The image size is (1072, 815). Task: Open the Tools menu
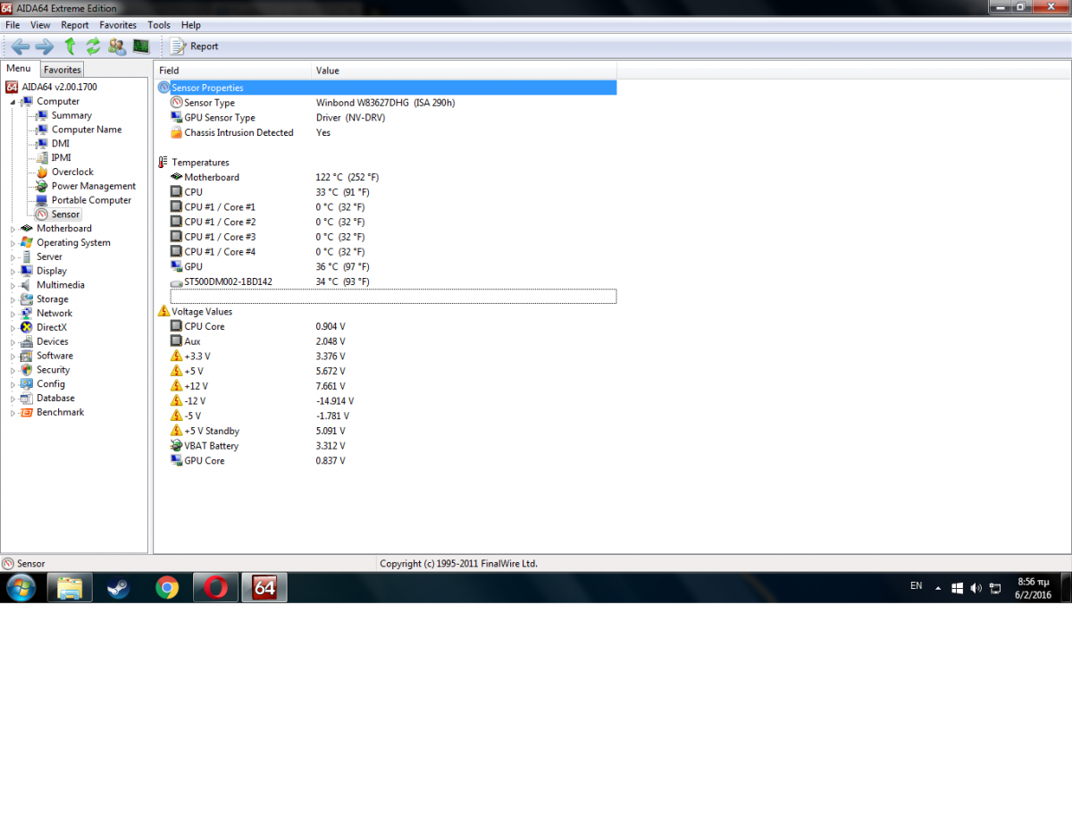pos(159,25)
